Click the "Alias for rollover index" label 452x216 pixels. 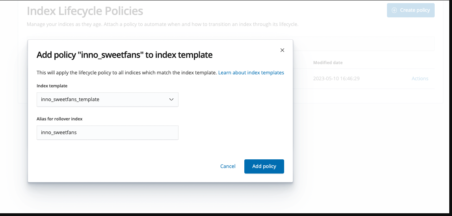coord(60,119)
